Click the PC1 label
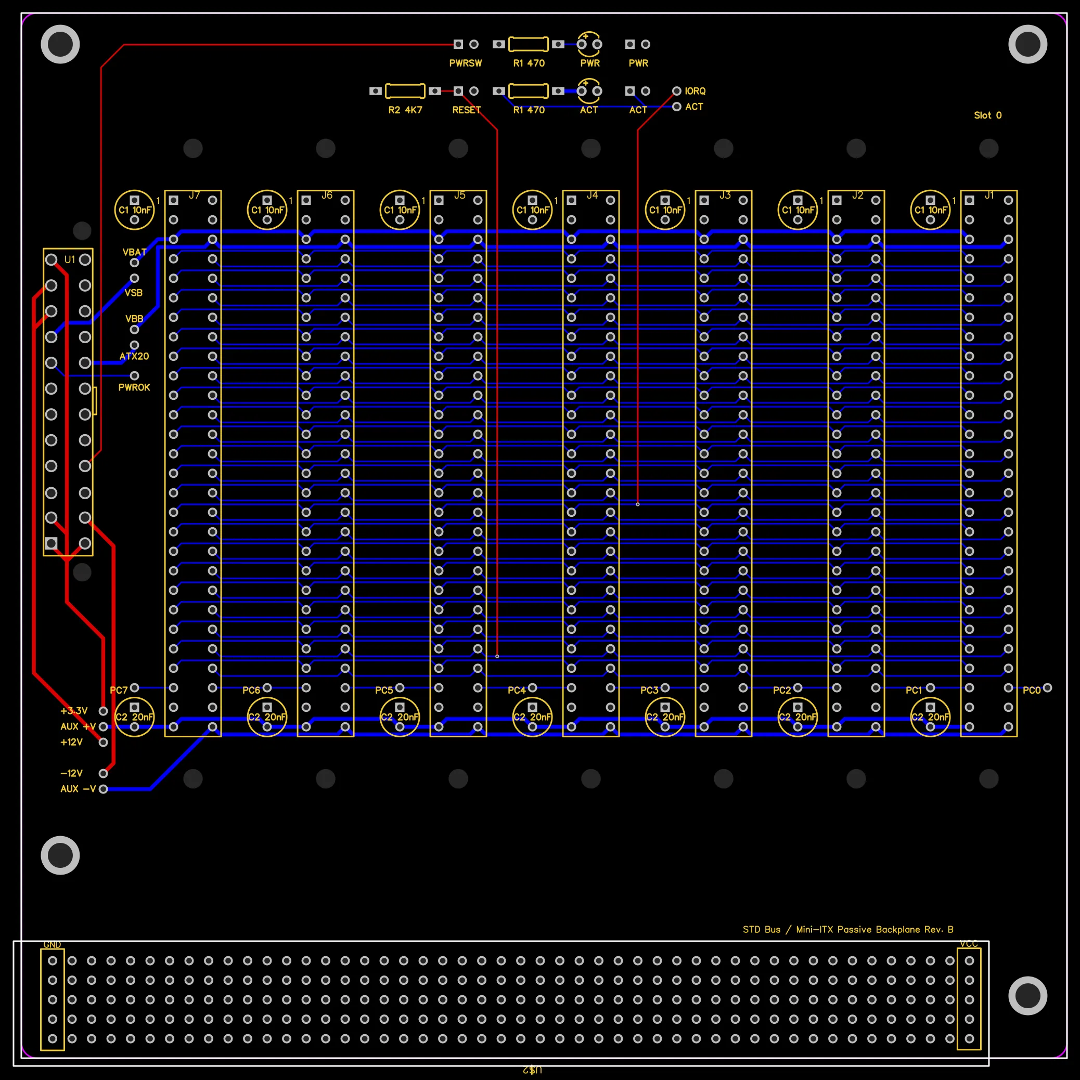Image resolution: width=1080 pixels, height=1080 pixels. (x=914, y=691)
